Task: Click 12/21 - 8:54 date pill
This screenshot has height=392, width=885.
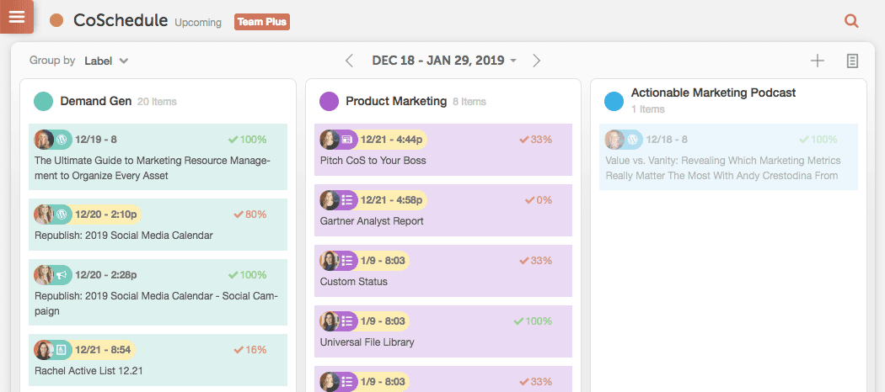Action: (x=103, y=350)
